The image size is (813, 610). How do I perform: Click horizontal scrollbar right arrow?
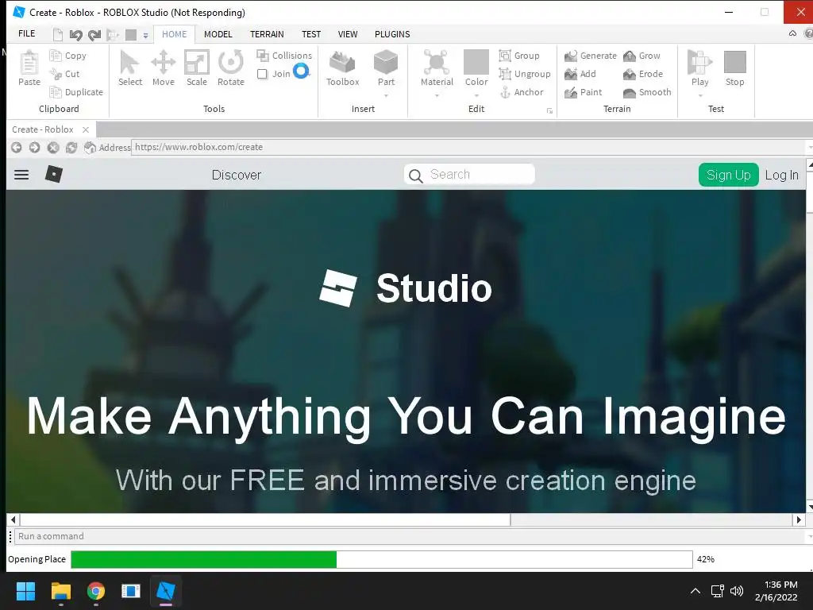(799, 519)
